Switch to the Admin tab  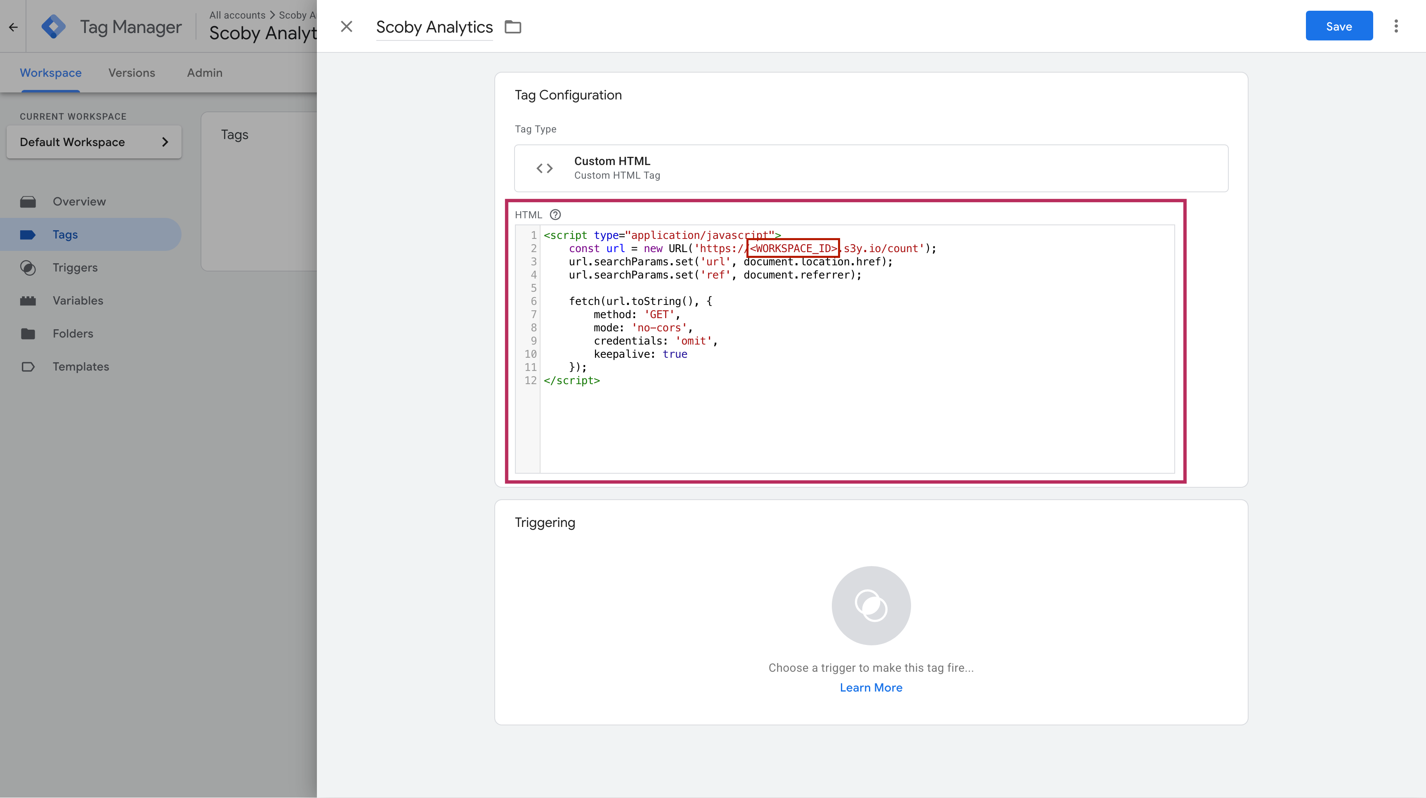tap(204, 73)
